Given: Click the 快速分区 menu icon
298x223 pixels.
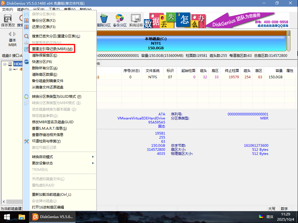Looking at the screenshot, I should [27, 62].
